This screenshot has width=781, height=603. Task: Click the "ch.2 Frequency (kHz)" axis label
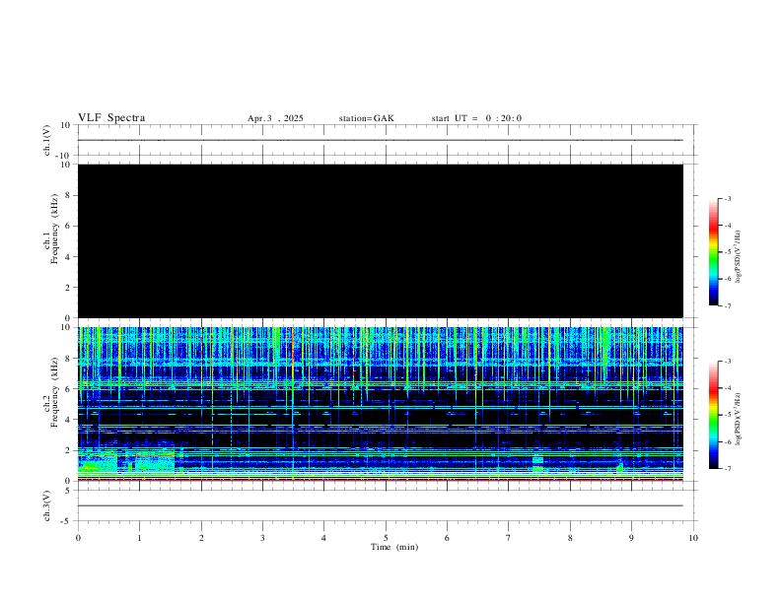coord(51,392)
